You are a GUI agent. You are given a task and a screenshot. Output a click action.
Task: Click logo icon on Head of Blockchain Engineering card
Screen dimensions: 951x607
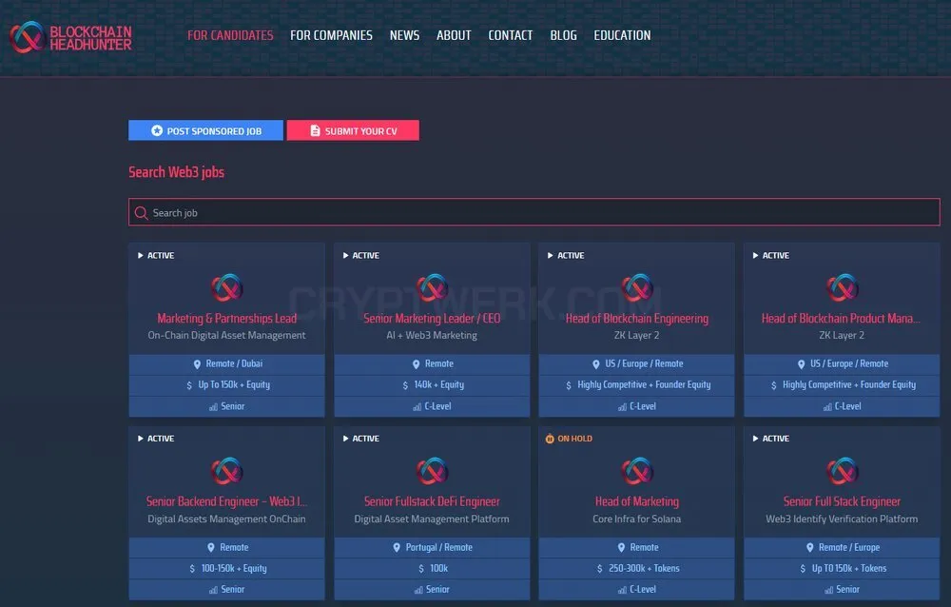pos(637,287)
